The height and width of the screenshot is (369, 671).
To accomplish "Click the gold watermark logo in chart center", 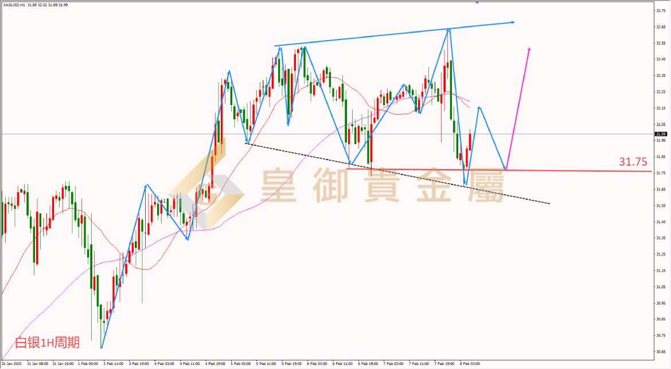I will pos(206,191).
